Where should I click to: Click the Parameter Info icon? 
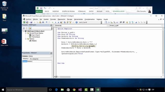[114, 22]
